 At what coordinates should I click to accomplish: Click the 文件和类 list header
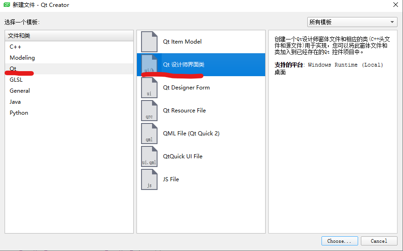point(69,36)
